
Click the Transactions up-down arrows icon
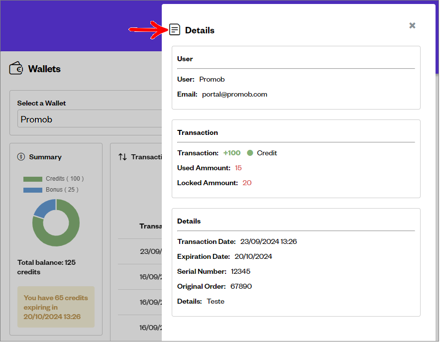(122, 157)
